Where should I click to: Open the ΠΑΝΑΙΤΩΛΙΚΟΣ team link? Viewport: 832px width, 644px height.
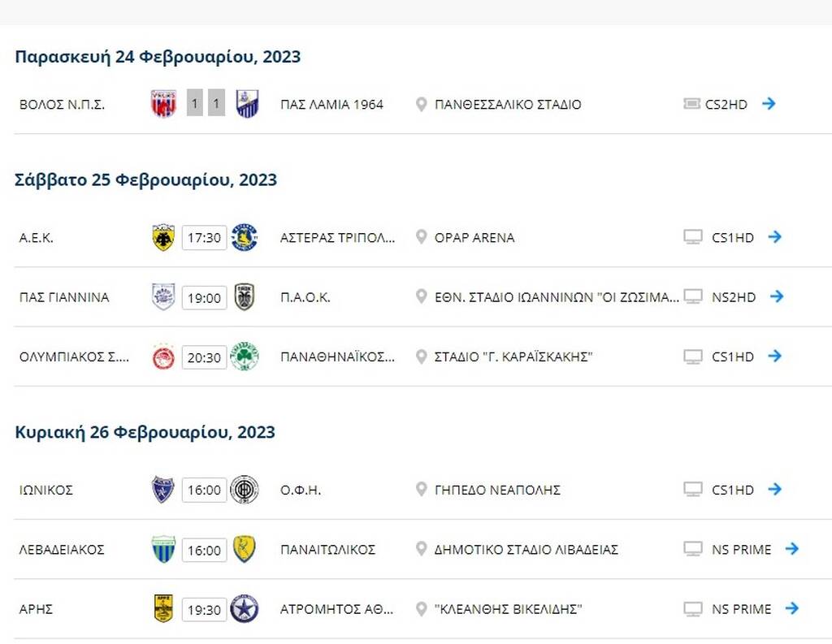point(327,549)
